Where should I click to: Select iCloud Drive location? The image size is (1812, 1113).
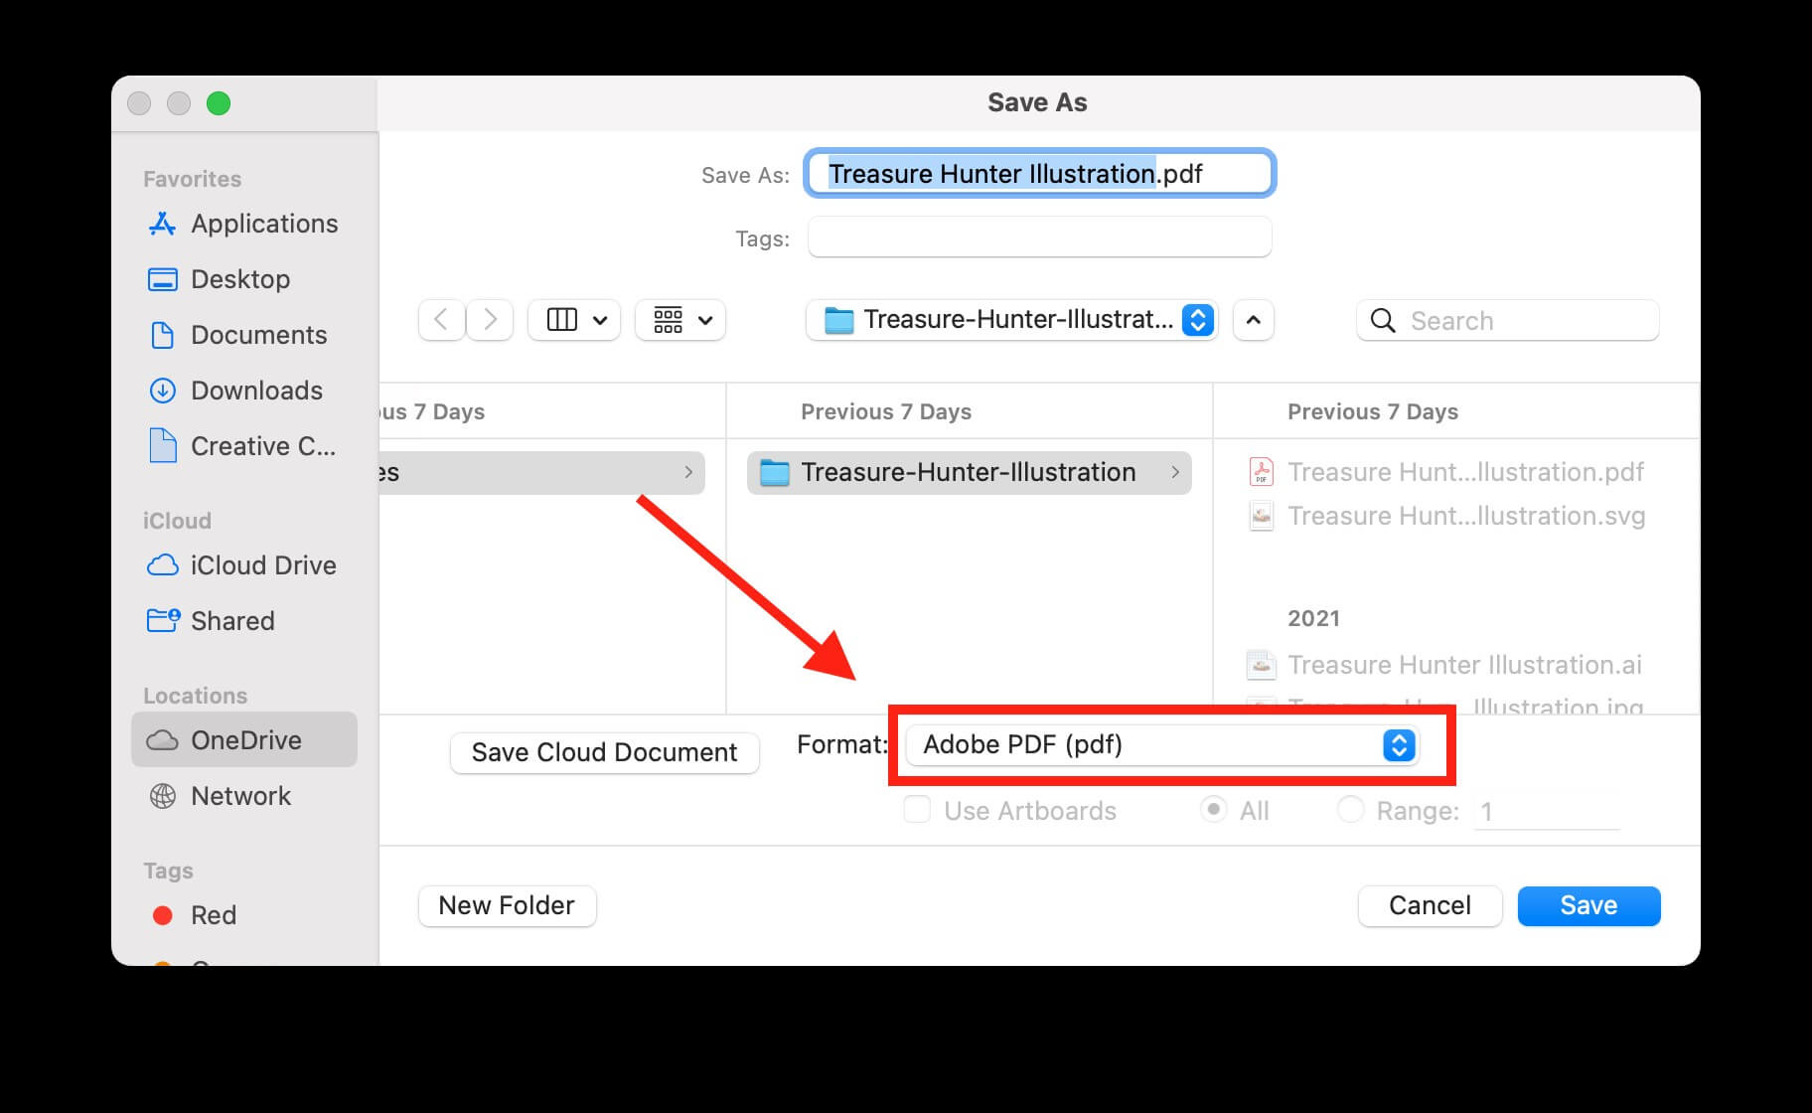262,565
